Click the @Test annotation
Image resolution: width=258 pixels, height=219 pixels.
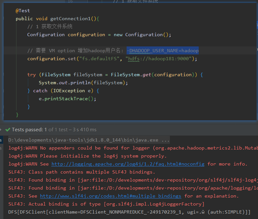click(23, 11)
